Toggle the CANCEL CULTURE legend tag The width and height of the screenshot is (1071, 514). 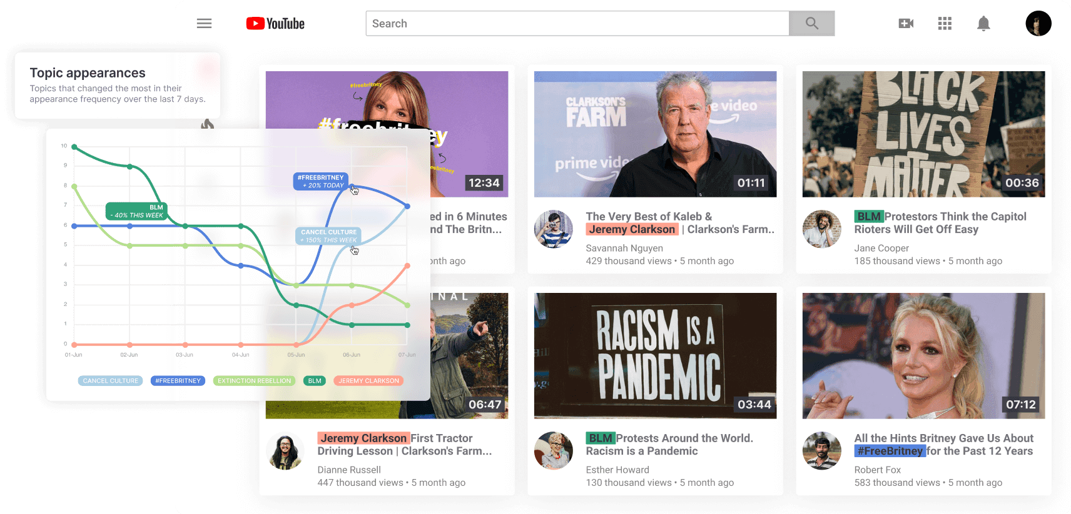[111, 381]
